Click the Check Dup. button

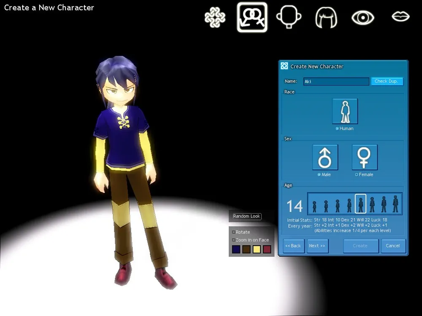[x=387, y=81]
